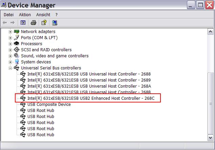Click the USB icon beside controller 2689

pyautogui.click(x=23, y=80)
